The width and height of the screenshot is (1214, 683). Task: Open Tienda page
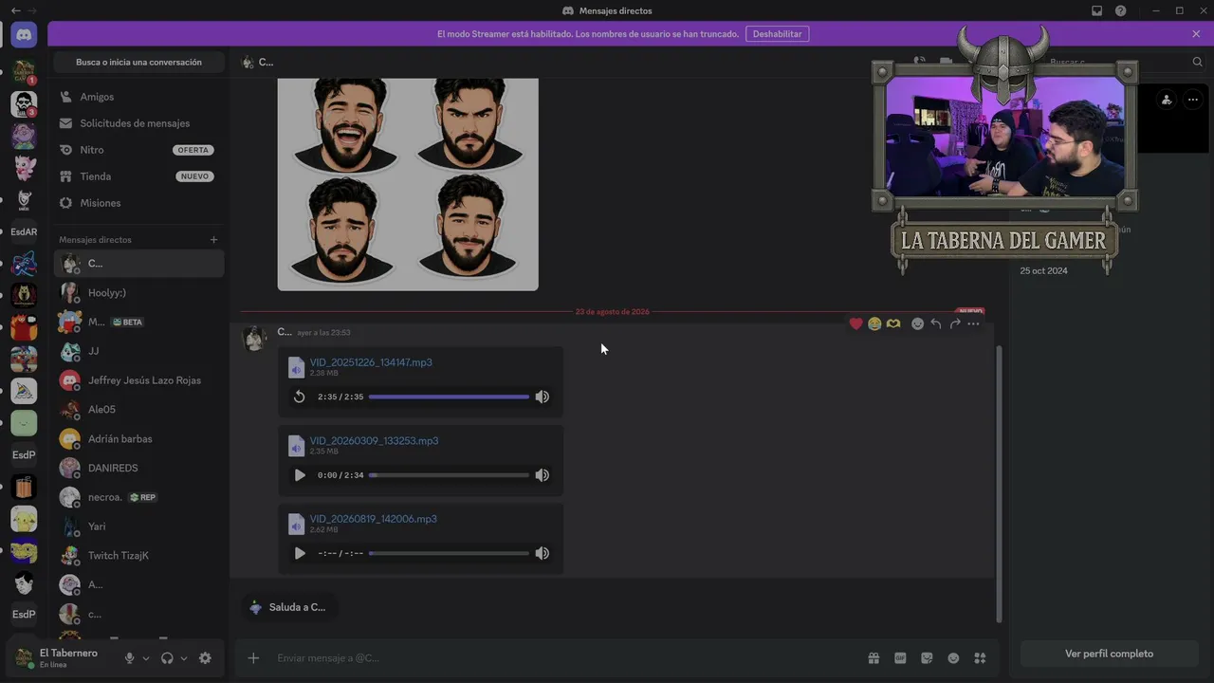(139, 176)
